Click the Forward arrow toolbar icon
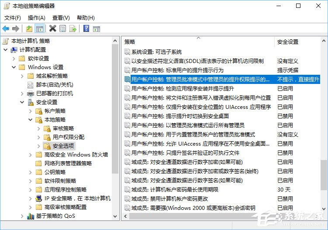The image size is (328, 230). pos(16,28)
